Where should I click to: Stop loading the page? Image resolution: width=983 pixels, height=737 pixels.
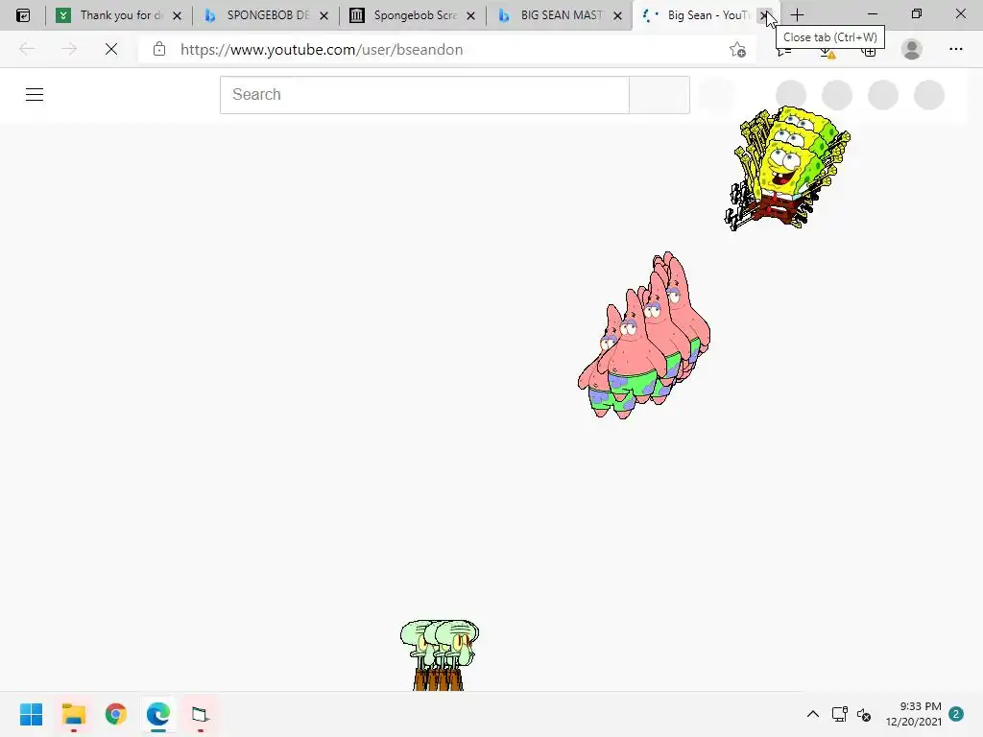tap(111, 49)
